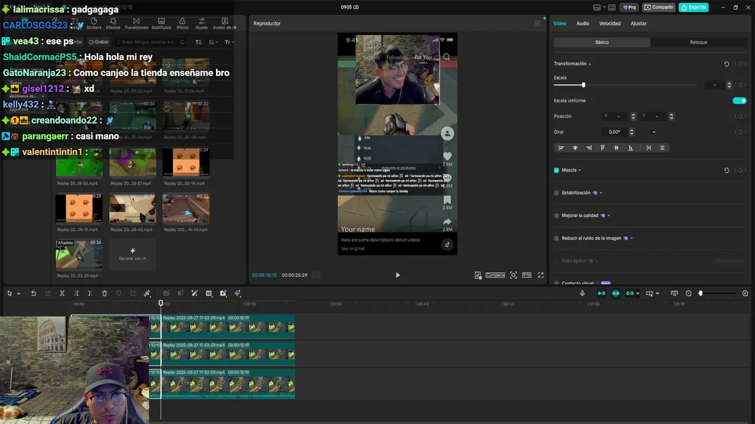Open the Velocidad tab
Screen dimensions: 755x424
click(610, 24)
